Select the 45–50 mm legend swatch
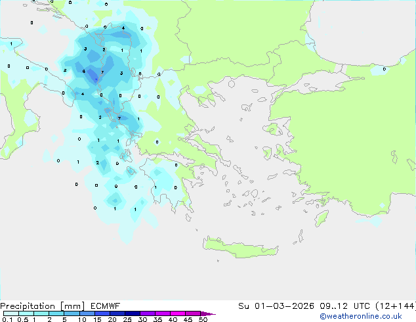 click(x=193, y=313)
